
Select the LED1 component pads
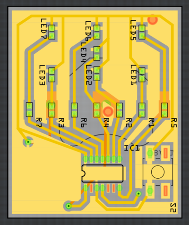click(x=142, y=75)
